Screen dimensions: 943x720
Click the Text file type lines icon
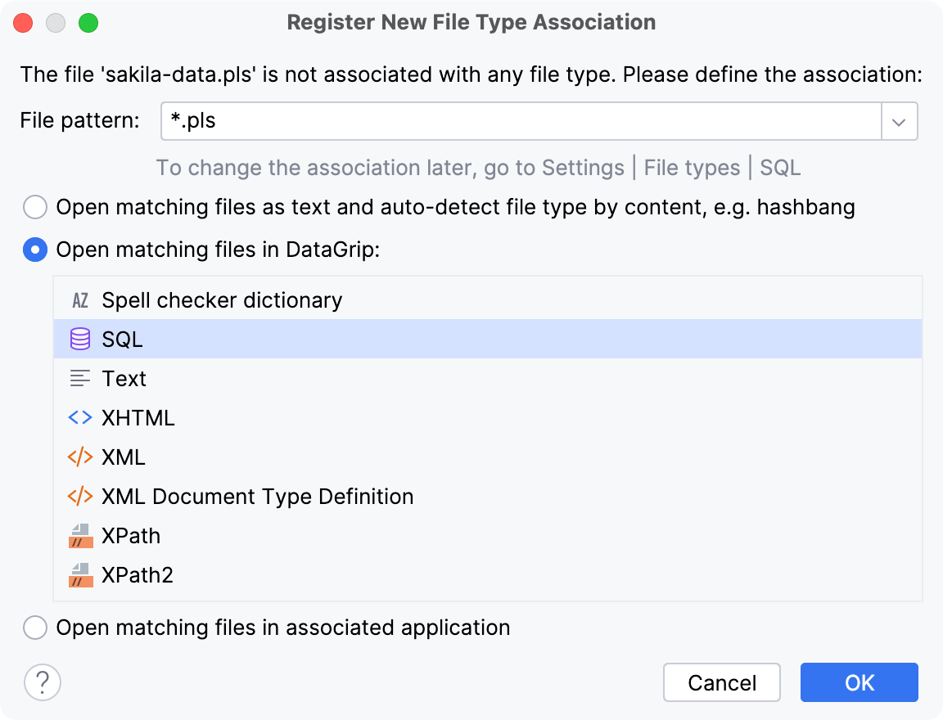[79, 378]
